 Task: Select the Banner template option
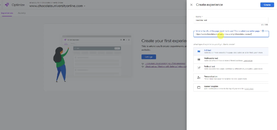pyautogui.click(x=231, y=87)
